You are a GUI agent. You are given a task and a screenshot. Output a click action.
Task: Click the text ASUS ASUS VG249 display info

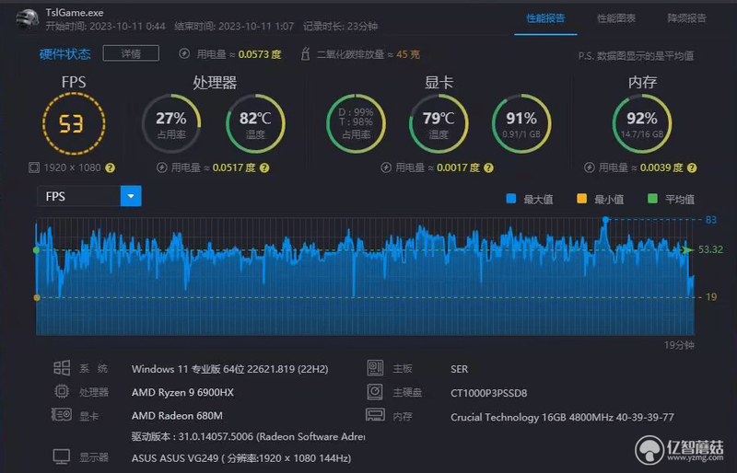241,458
